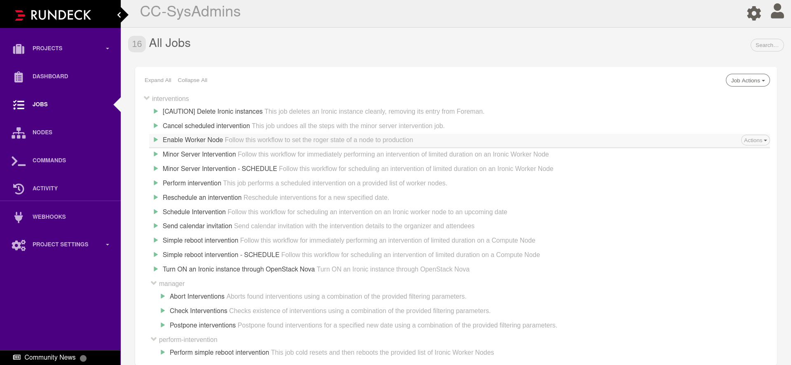Viewport: 791px width, 365px height.
Task: Run the Abort Interventions job play icon
Action: tap(163, 296)
